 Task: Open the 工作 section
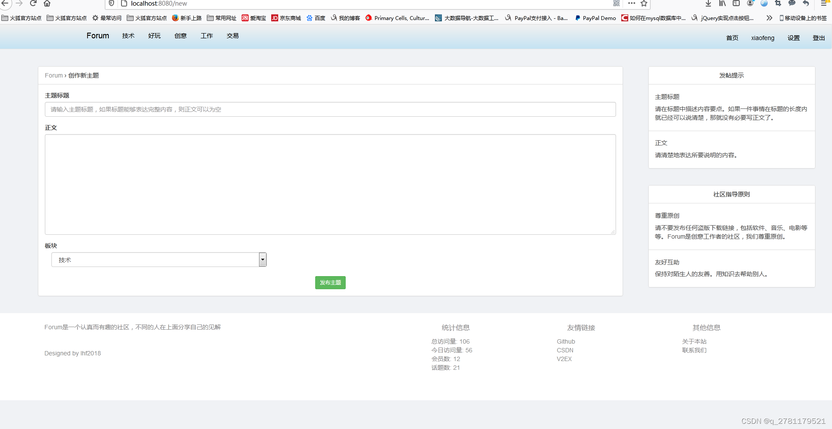[x=206, y=36]
